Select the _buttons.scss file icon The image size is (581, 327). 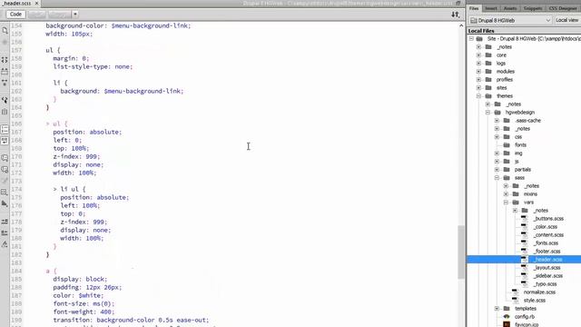pyautogui.click(x=525, y=218)
